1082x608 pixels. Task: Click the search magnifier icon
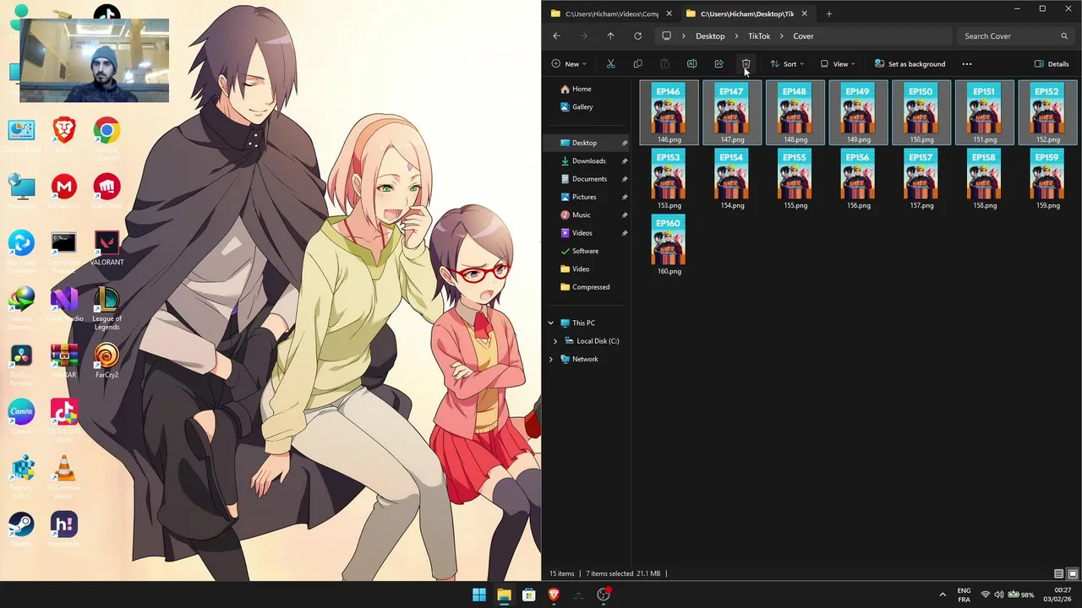(1064, 36)
